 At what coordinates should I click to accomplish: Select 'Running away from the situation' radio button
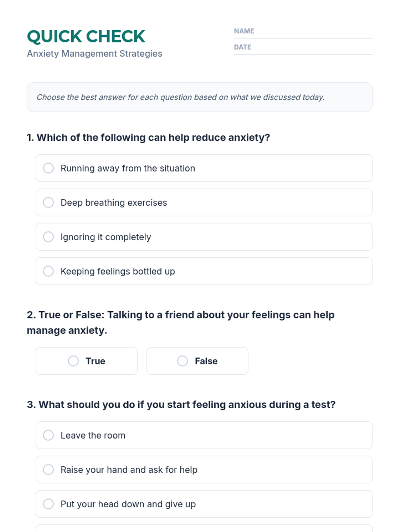coord(48,168)
